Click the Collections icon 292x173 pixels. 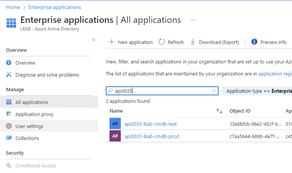(x=9, y=138)
